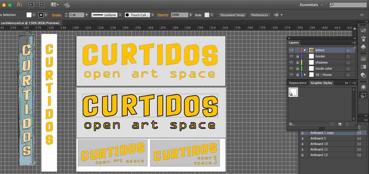Click the St (Adobe Stock) icon
This screenshot has width=369, height=174.
tap(41, 4)
